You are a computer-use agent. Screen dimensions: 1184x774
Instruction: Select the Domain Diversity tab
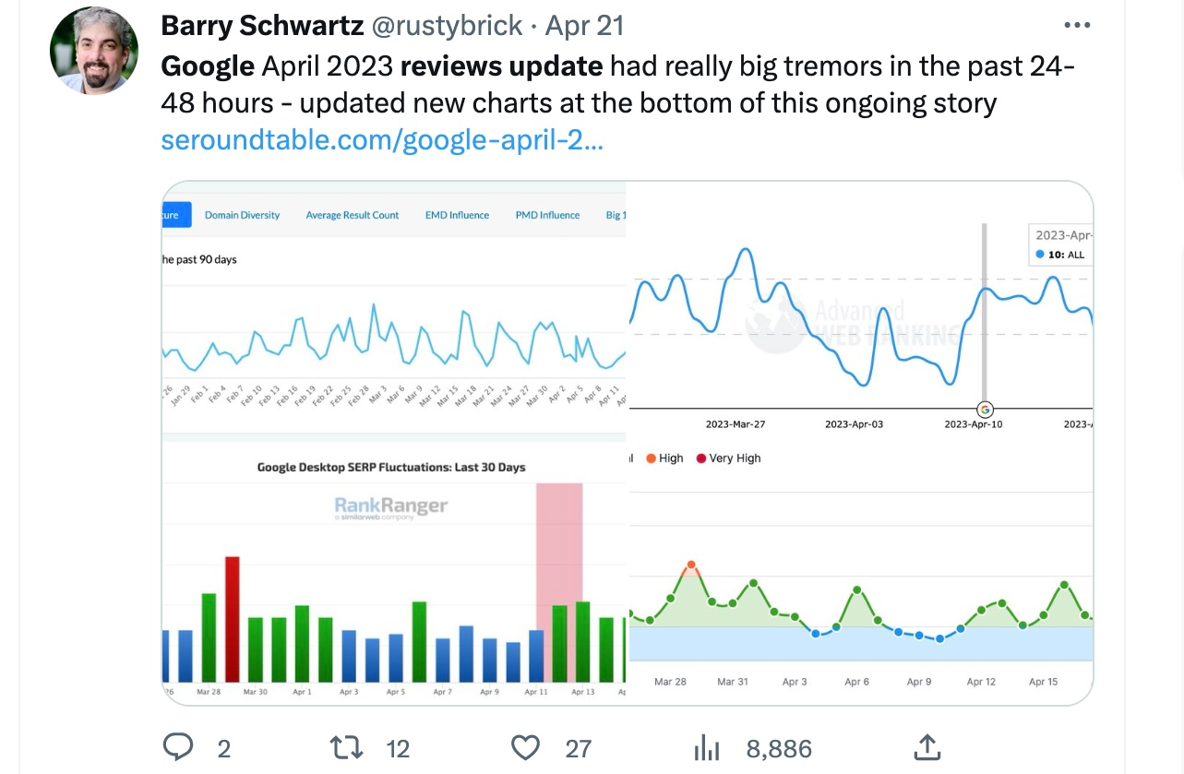[242, 215]
